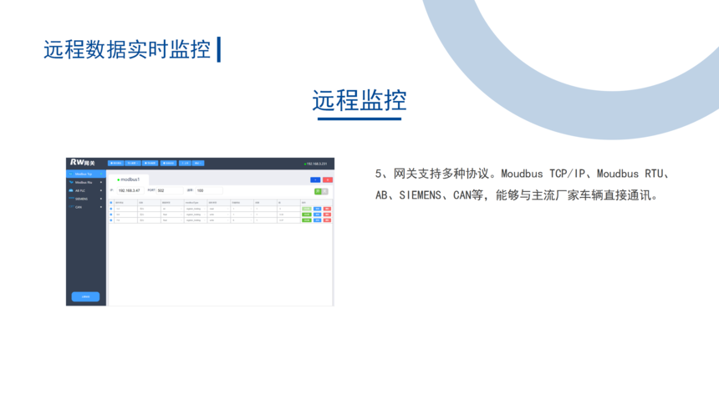Tick the select-all checkbox in table header

tap(111, 202)
